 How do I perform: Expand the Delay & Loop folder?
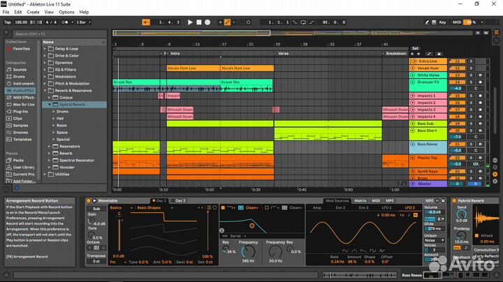[45, 49]
